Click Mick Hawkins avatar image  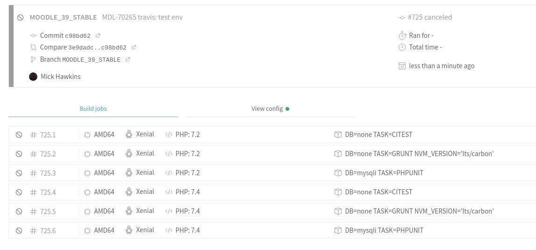(x=33, y=77)
